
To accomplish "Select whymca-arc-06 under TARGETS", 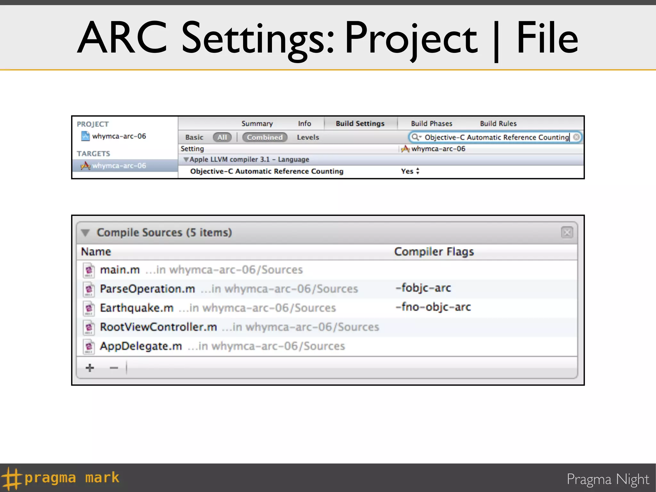I will [x=125, y=166].
